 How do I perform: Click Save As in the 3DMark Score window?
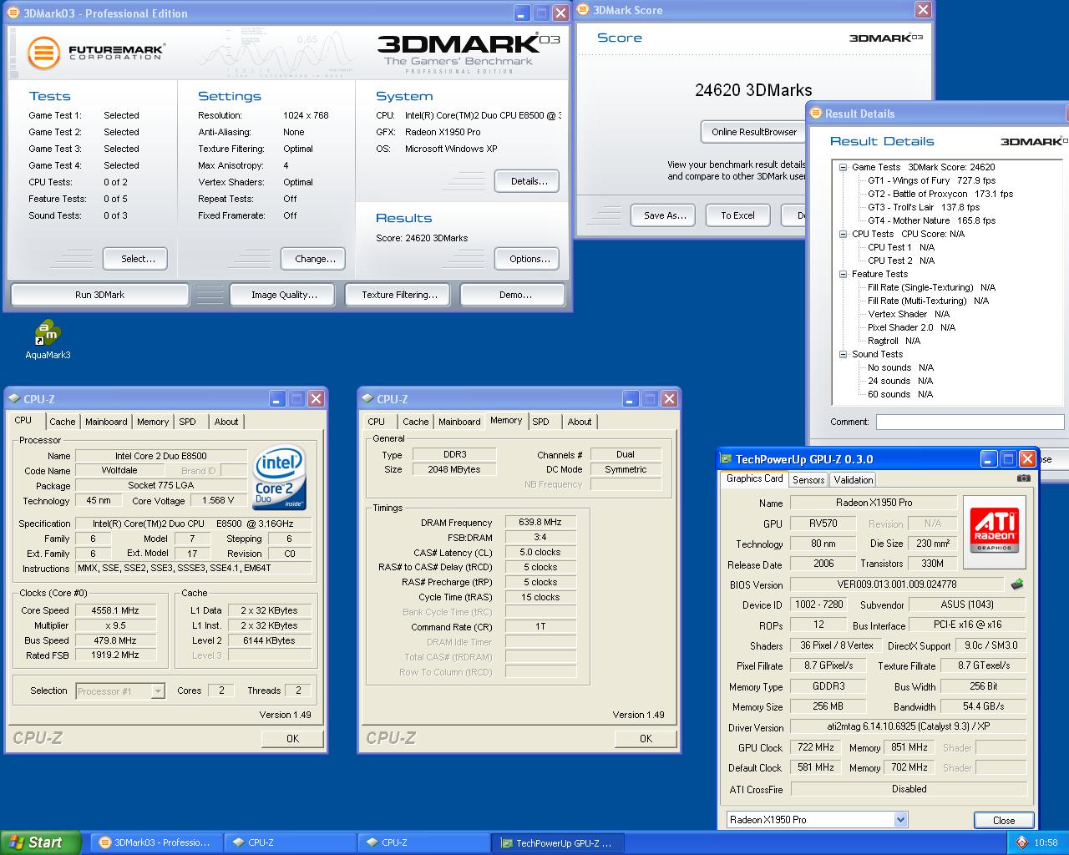tap(665, 215)
